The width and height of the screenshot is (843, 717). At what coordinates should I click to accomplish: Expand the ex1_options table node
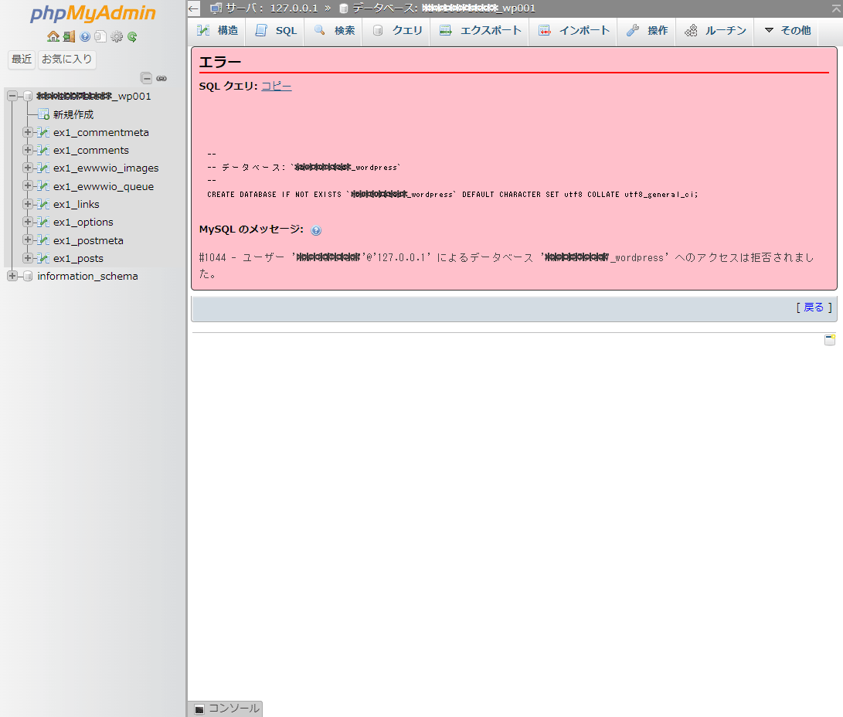28,223
